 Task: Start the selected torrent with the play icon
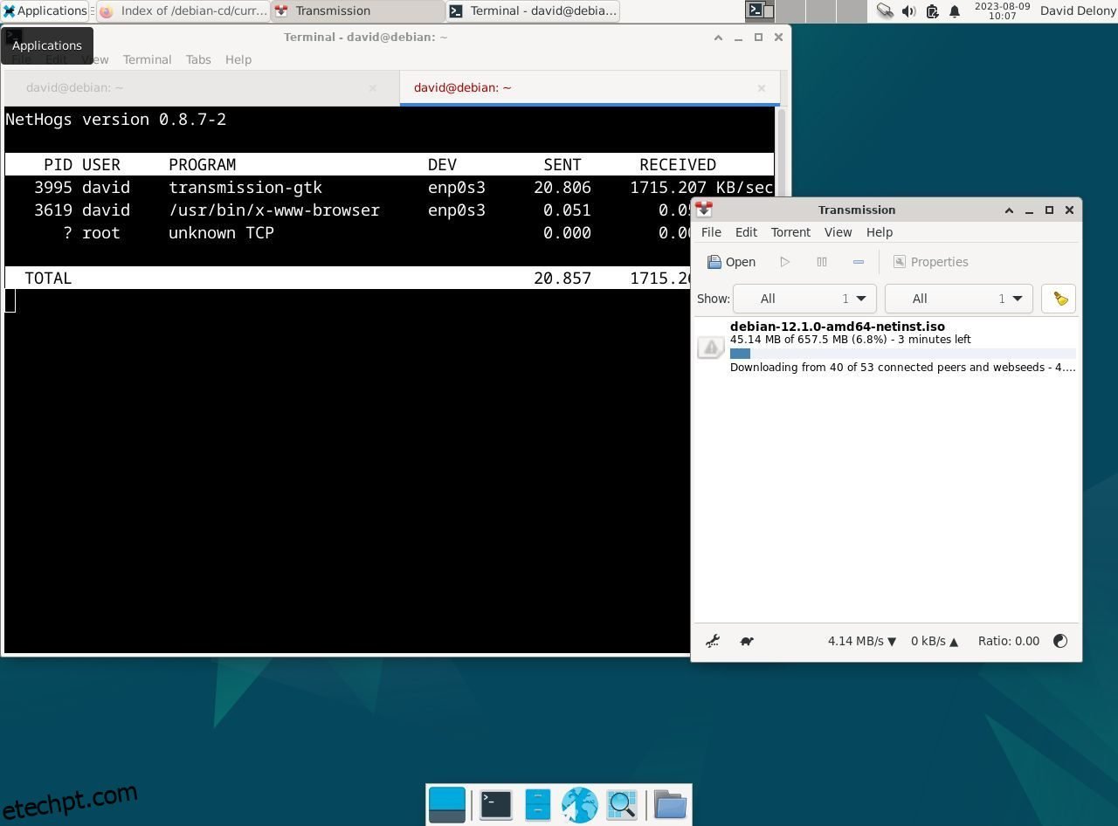click(784, 261)
